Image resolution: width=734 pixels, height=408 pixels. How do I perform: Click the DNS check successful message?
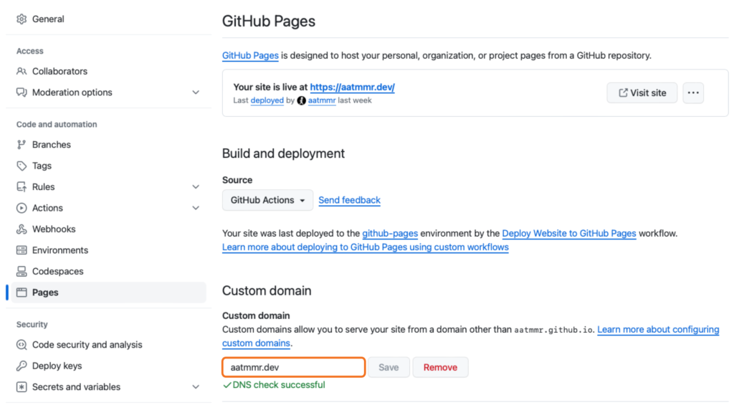click(x=275, y=385)
